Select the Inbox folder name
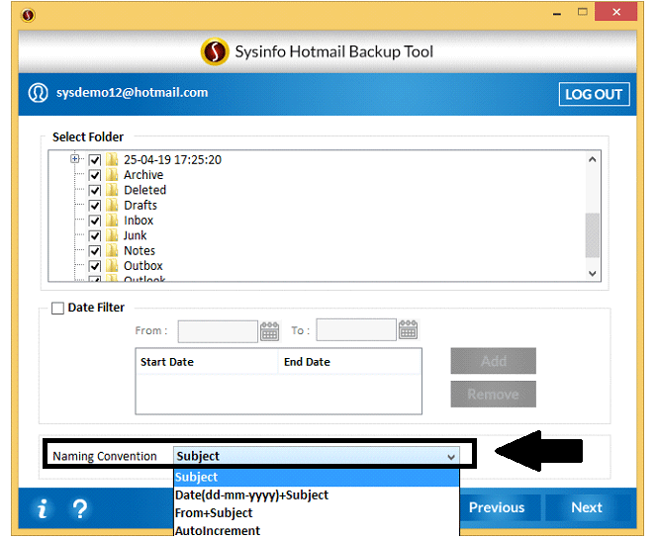This screenshot has width=656, height=539. [139, 221]
